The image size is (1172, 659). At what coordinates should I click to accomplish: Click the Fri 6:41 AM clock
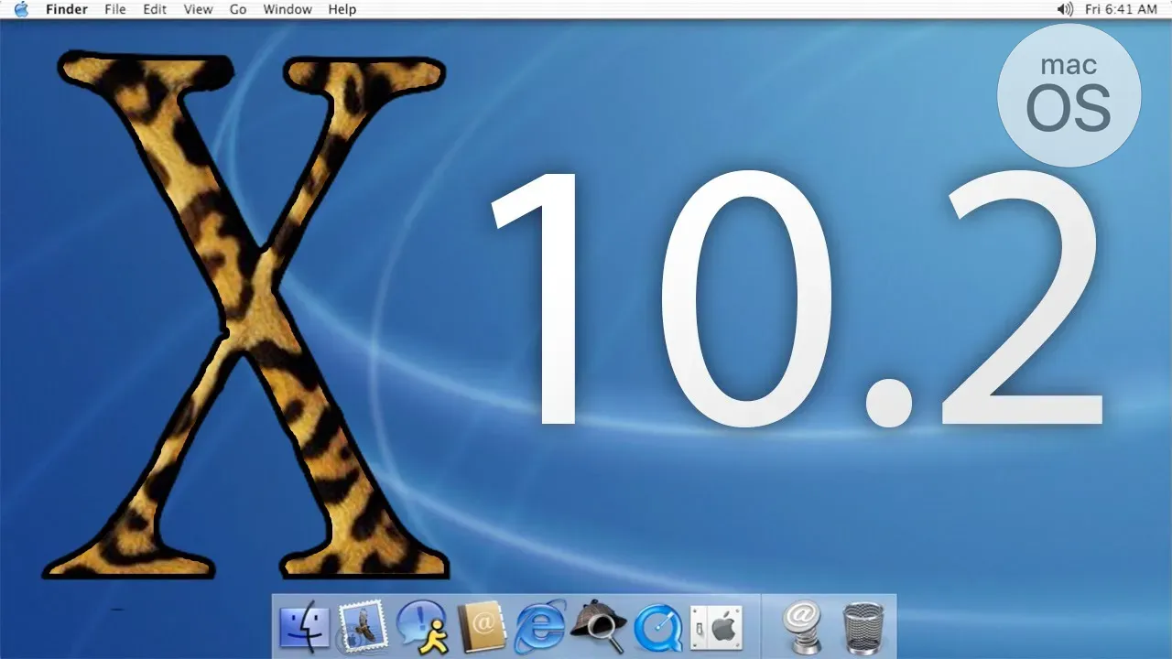pos(1123,9)
